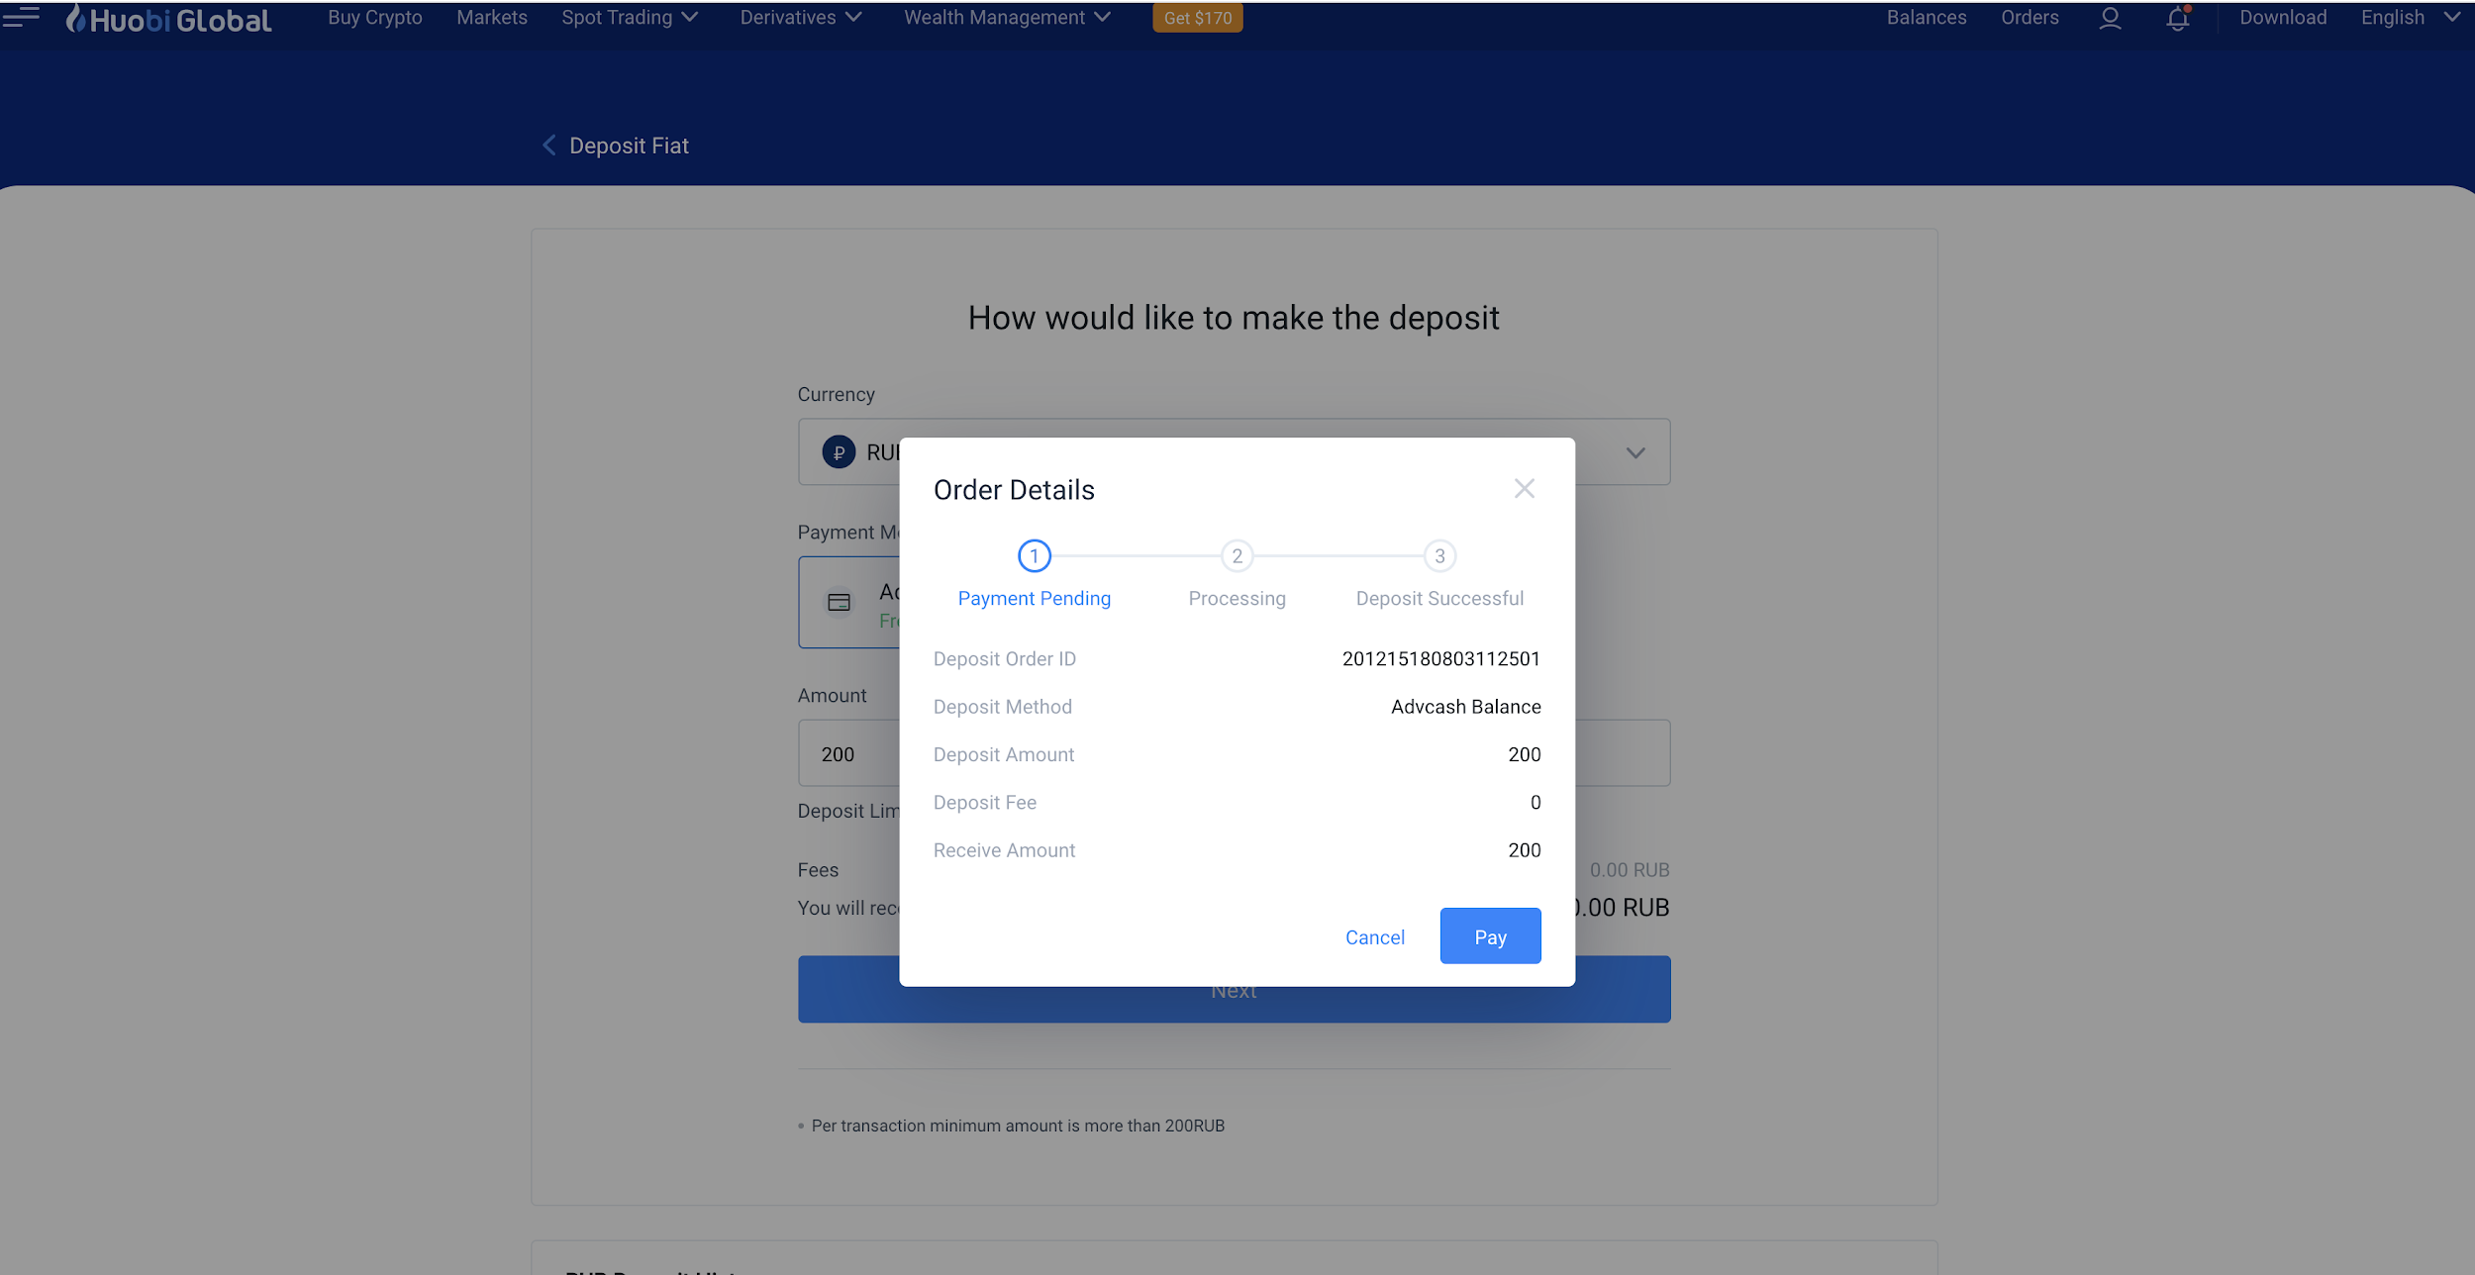Viewport: 2475px width, 1275px height.
Task: Click the Orders navigation icon
Action: [x=2031, y=18]
